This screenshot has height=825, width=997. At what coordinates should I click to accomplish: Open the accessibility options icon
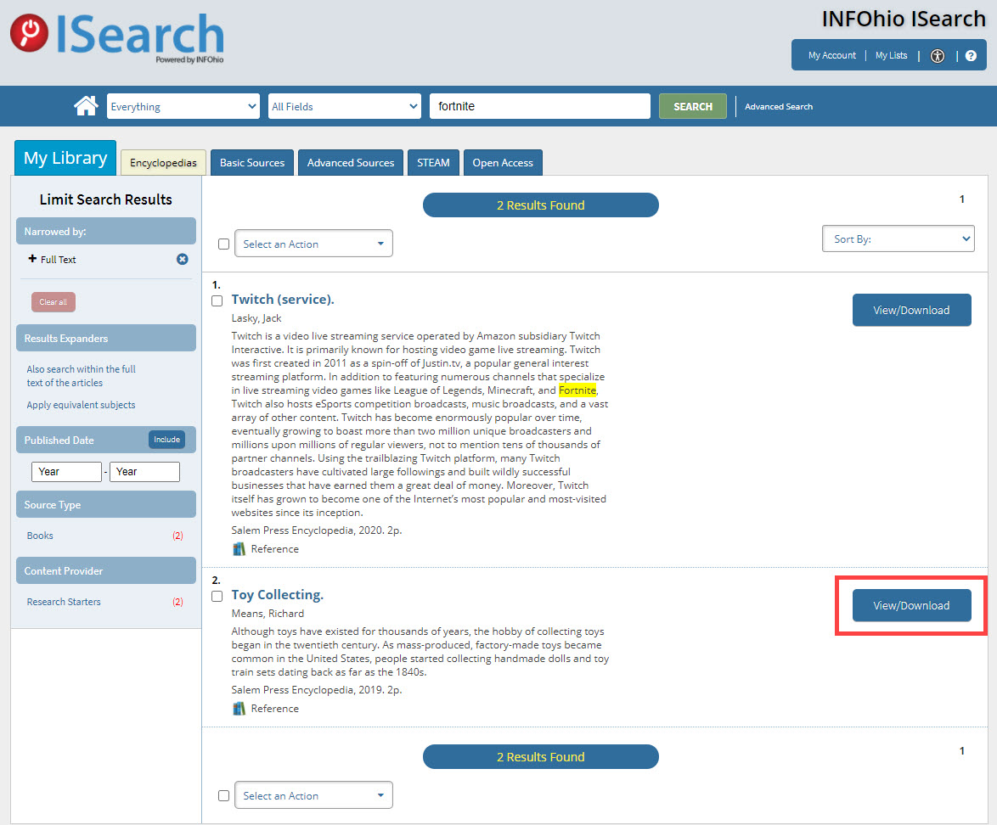click(x=938, y=56)
